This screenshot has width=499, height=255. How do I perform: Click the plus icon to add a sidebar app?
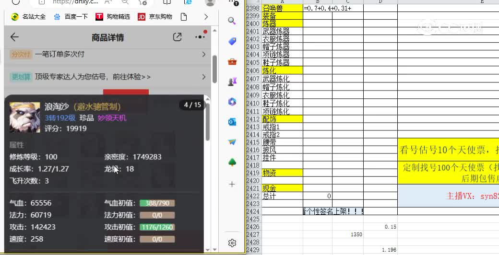click(x=232, y=184)
